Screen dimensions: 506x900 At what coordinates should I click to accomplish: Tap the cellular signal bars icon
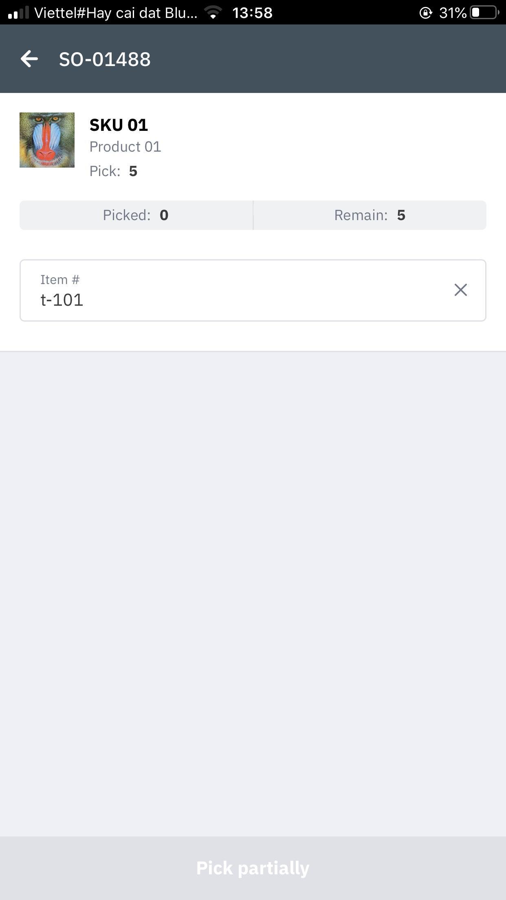tap(18, 13)
